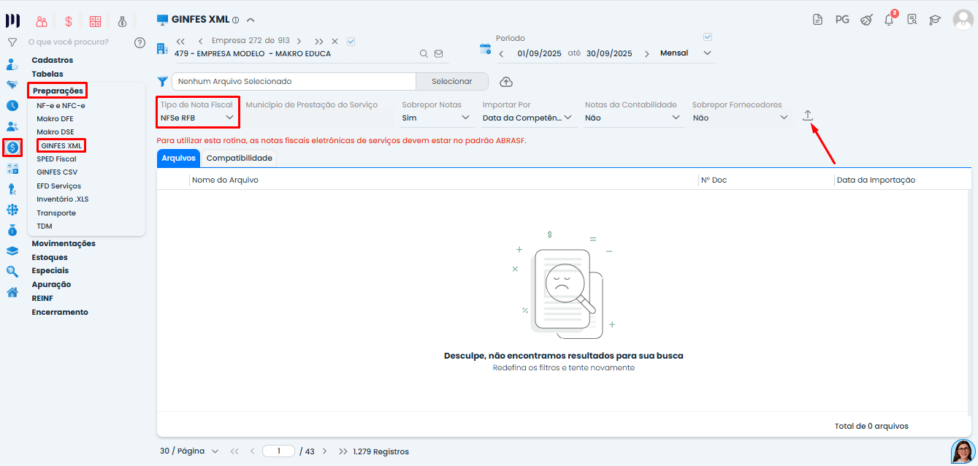Open the notifications bell with badge 2
The height and width of the screenshot is (466, 978).
(889, 20)
